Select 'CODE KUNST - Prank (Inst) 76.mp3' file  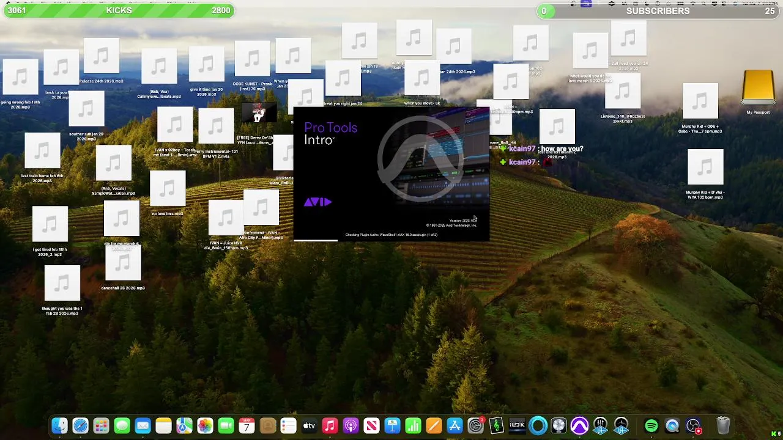253,59
